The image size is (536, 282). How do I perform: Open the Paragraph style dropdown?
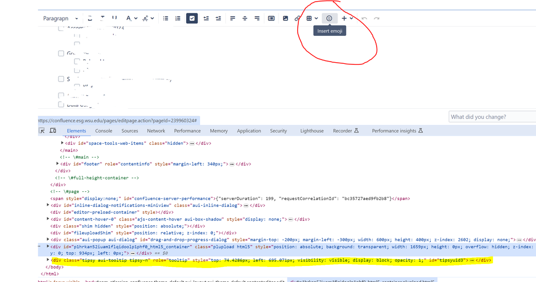coord(61,18)
